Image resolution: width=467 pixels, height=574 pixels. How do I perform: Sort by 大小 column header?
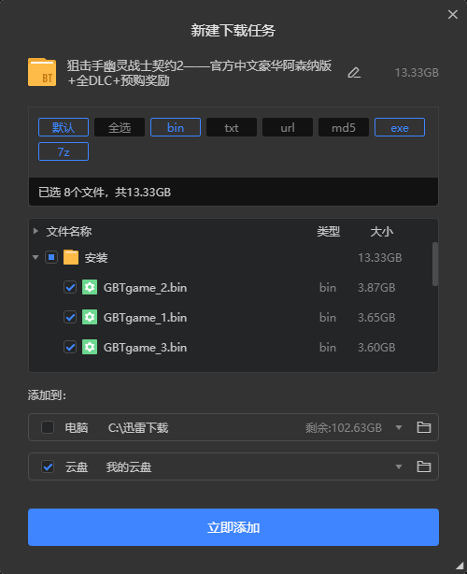[381, 231]
